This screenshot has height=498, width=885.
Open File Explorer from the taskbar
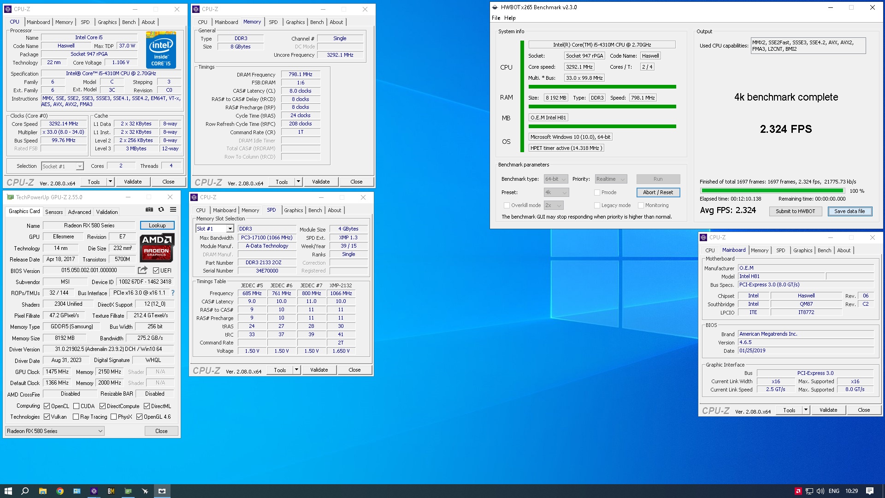pos(42,491)
